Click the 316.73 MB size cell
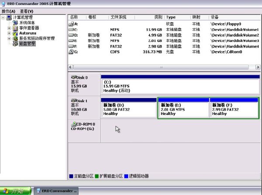The height and width of the screenshot is (195, 262). [152, 52]
